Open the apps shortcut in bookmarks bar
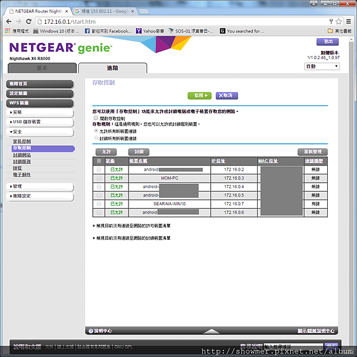Viewport: 357px width, 357px height. pos(17,31)
